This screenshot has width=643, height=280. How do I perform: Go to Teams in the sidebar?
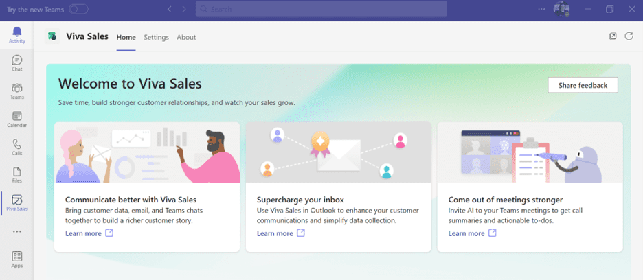pyautogui.click(x=16, y=91)
